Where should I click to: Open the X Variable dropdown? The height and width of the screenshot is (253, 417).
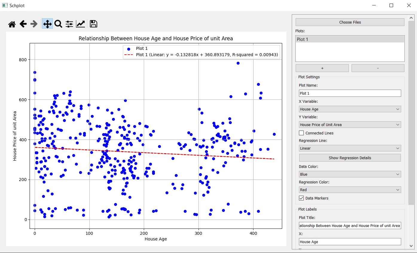pyautogui.click(x=350, y=109)
